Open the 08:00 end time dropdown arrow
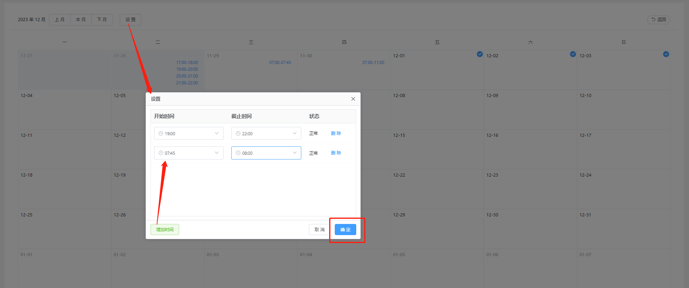 [x=295, y=153]
